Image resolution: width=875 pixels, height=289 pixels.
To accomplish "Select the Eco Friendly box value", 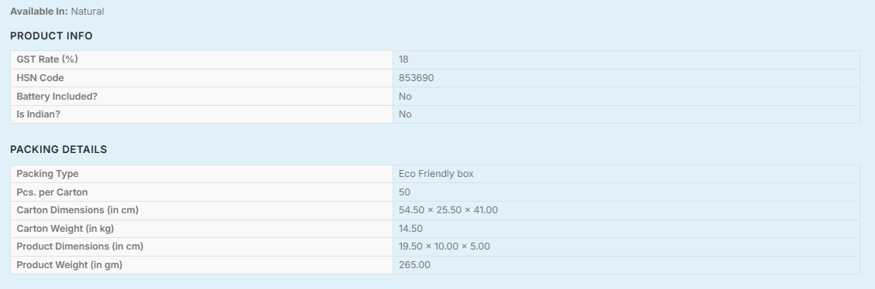I will coord(436,174).
